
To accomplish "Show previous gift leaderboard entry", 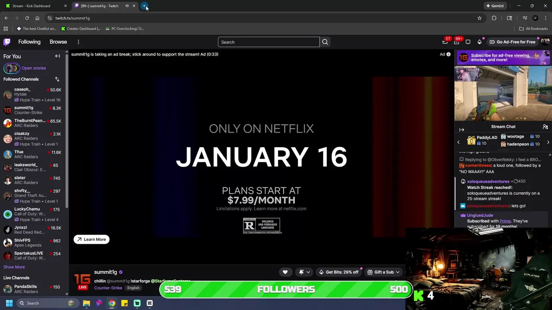I will 458,142.
